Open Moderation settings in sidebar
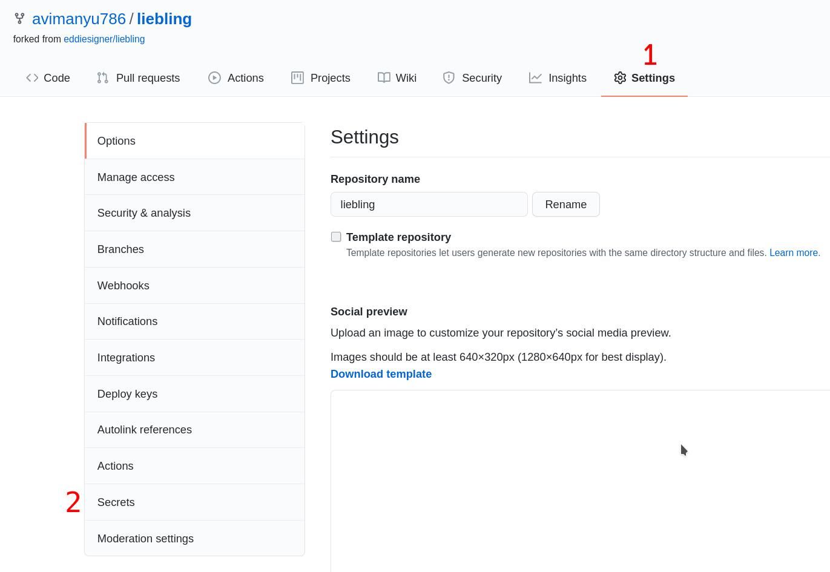The width and height of the screenshot is (830, 572). [x=194, y=539]
